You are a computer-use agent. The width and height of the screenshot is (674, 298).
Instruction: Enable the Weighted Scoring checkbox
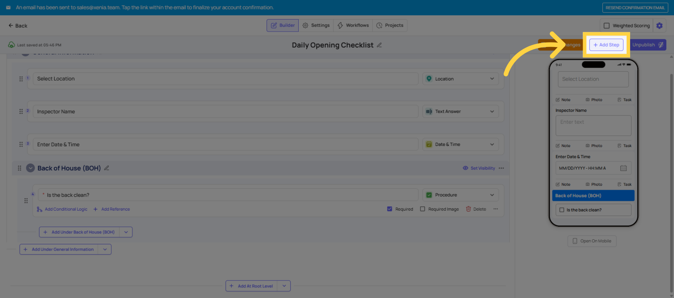(x=607, y=26)
